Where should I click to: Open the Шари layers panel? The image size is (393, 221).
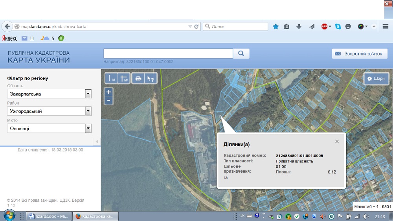[x=376, y=79]
